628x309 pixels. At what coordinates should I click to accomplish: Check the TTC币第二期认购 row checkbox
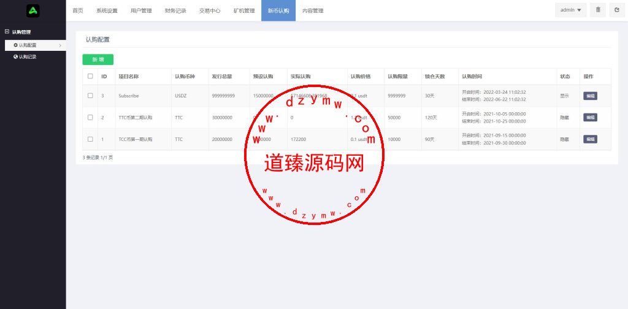(90, 117)
